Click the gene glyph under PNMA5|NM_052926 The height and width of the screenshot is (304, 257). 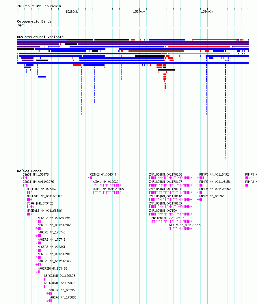200,200
